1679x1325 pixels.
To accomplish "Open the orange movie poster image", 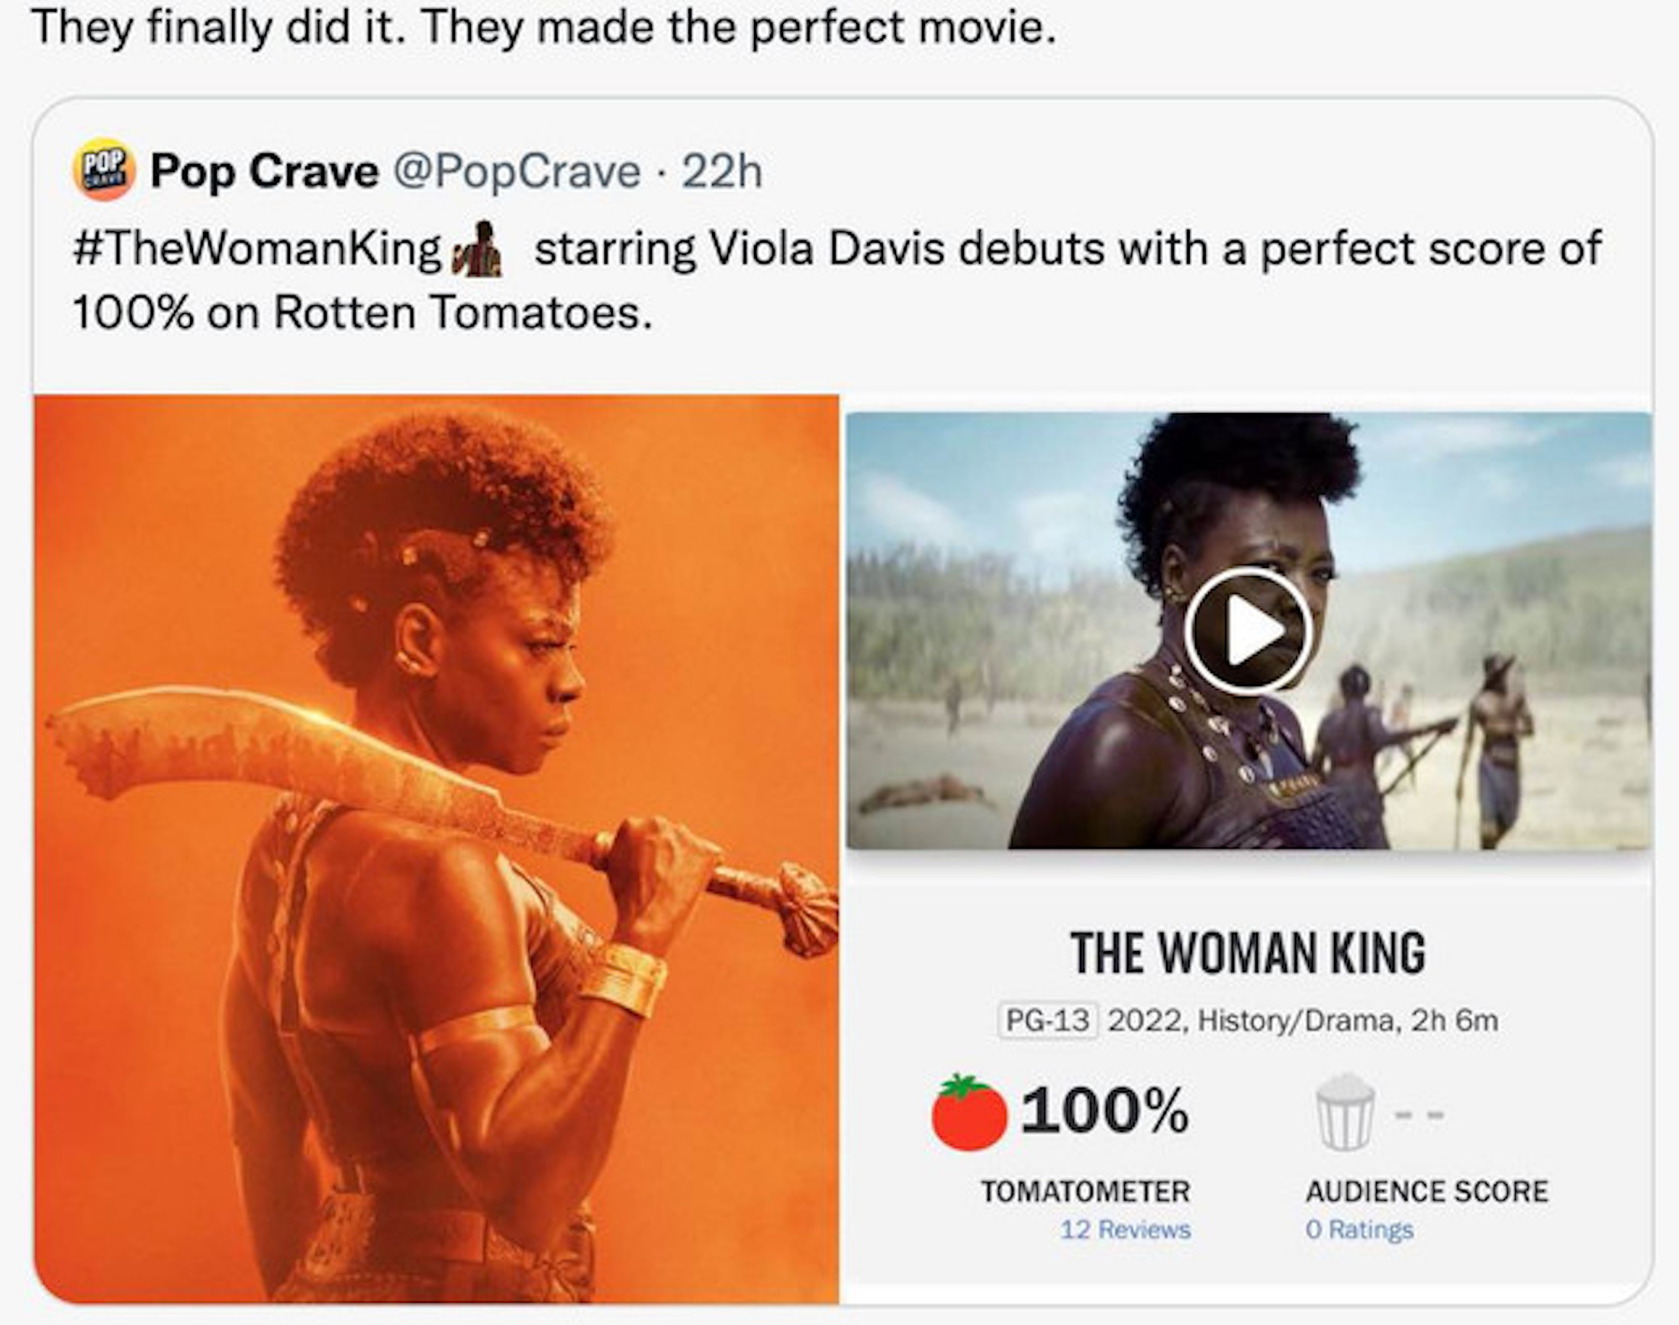I will (436, 849).
